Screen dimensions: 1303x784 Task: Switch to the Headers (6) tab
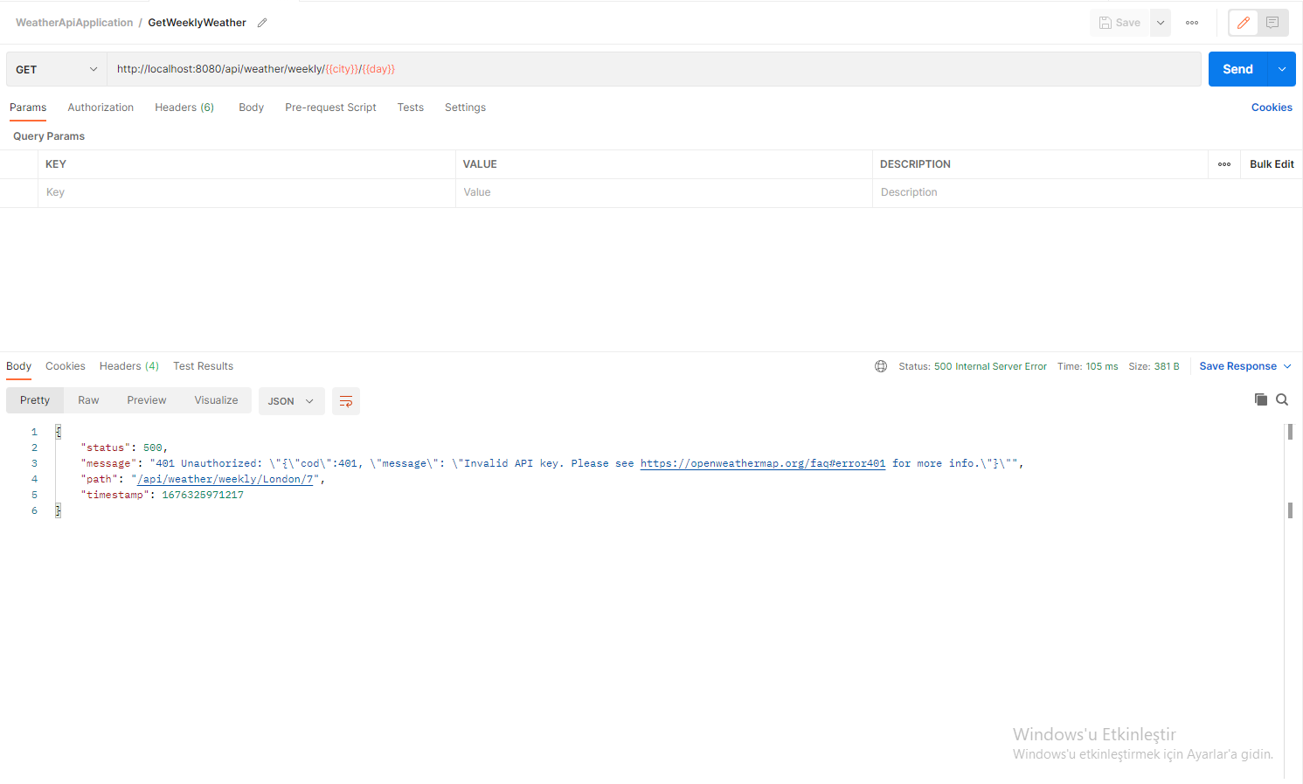[184, 107]
